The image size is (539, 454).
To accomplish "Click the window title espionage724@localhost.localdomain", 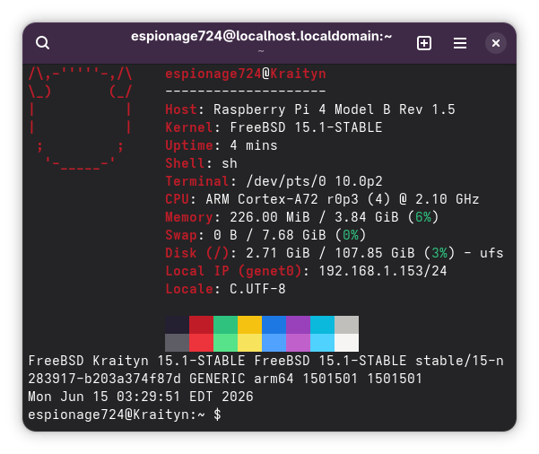I will 261,36.
